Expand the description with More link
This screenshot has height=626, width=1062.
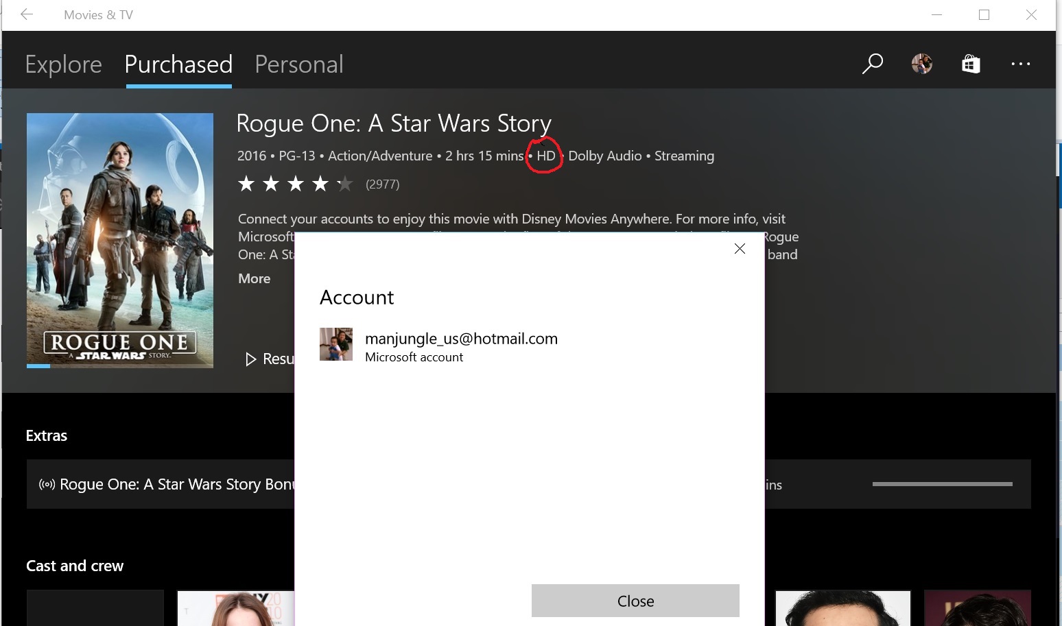point(254,278)
